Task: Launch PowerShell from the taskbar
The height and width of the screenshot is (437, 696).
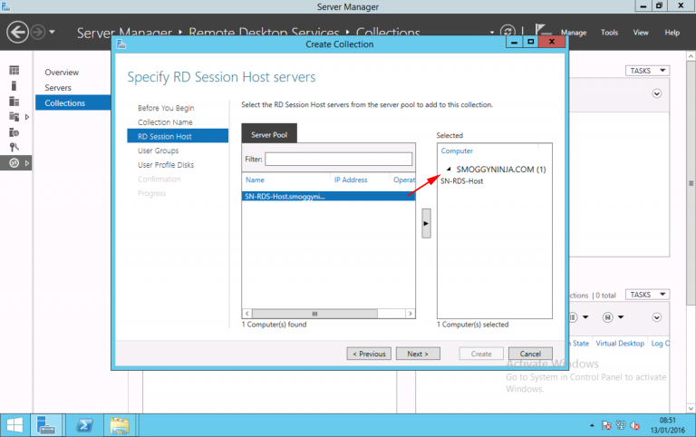Action: point(84,425)
